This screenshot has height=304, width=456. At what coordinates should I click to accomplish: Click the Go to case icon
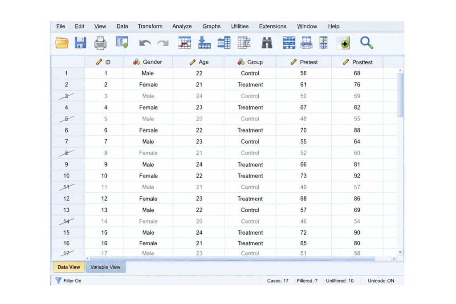185,43
